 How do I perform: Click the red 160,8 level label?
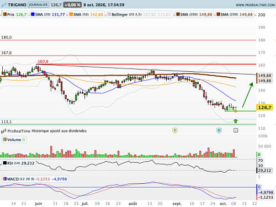click(43, 61)
